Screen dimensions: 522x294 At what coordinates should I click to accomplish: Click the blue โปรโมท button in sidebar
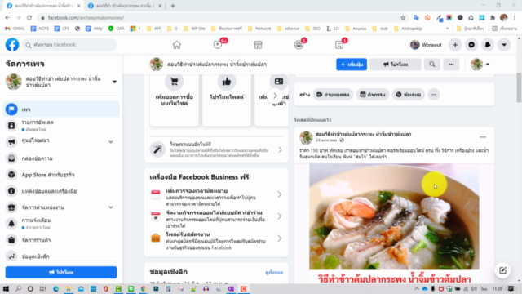pos(61,272)
